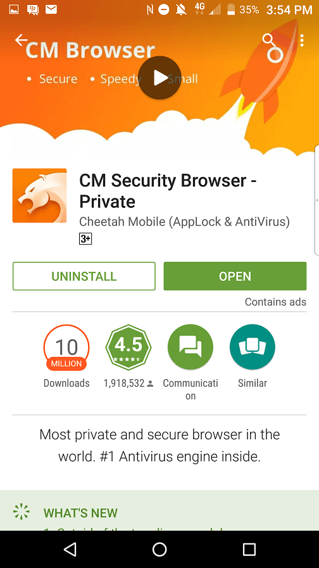Show Similar apps icon

253,347
